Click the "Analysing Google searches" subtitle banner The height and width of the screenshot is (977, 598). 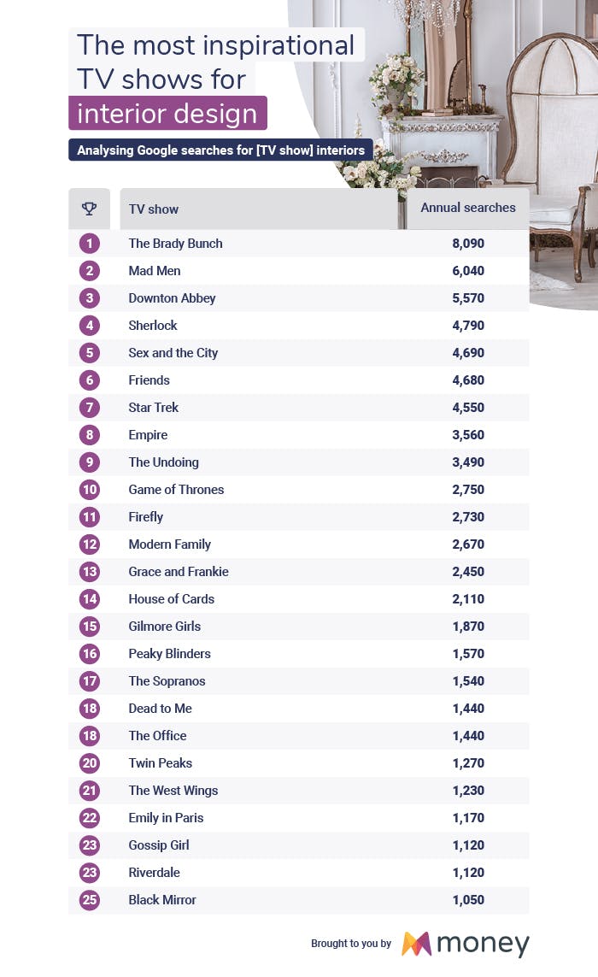(x=220, y=150)
